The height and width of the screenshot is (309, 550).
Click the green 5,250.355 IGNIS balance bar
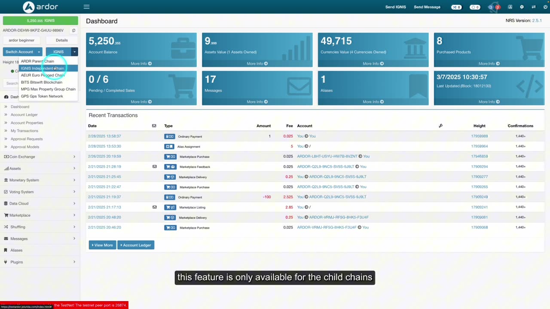(x=40, y=21)
